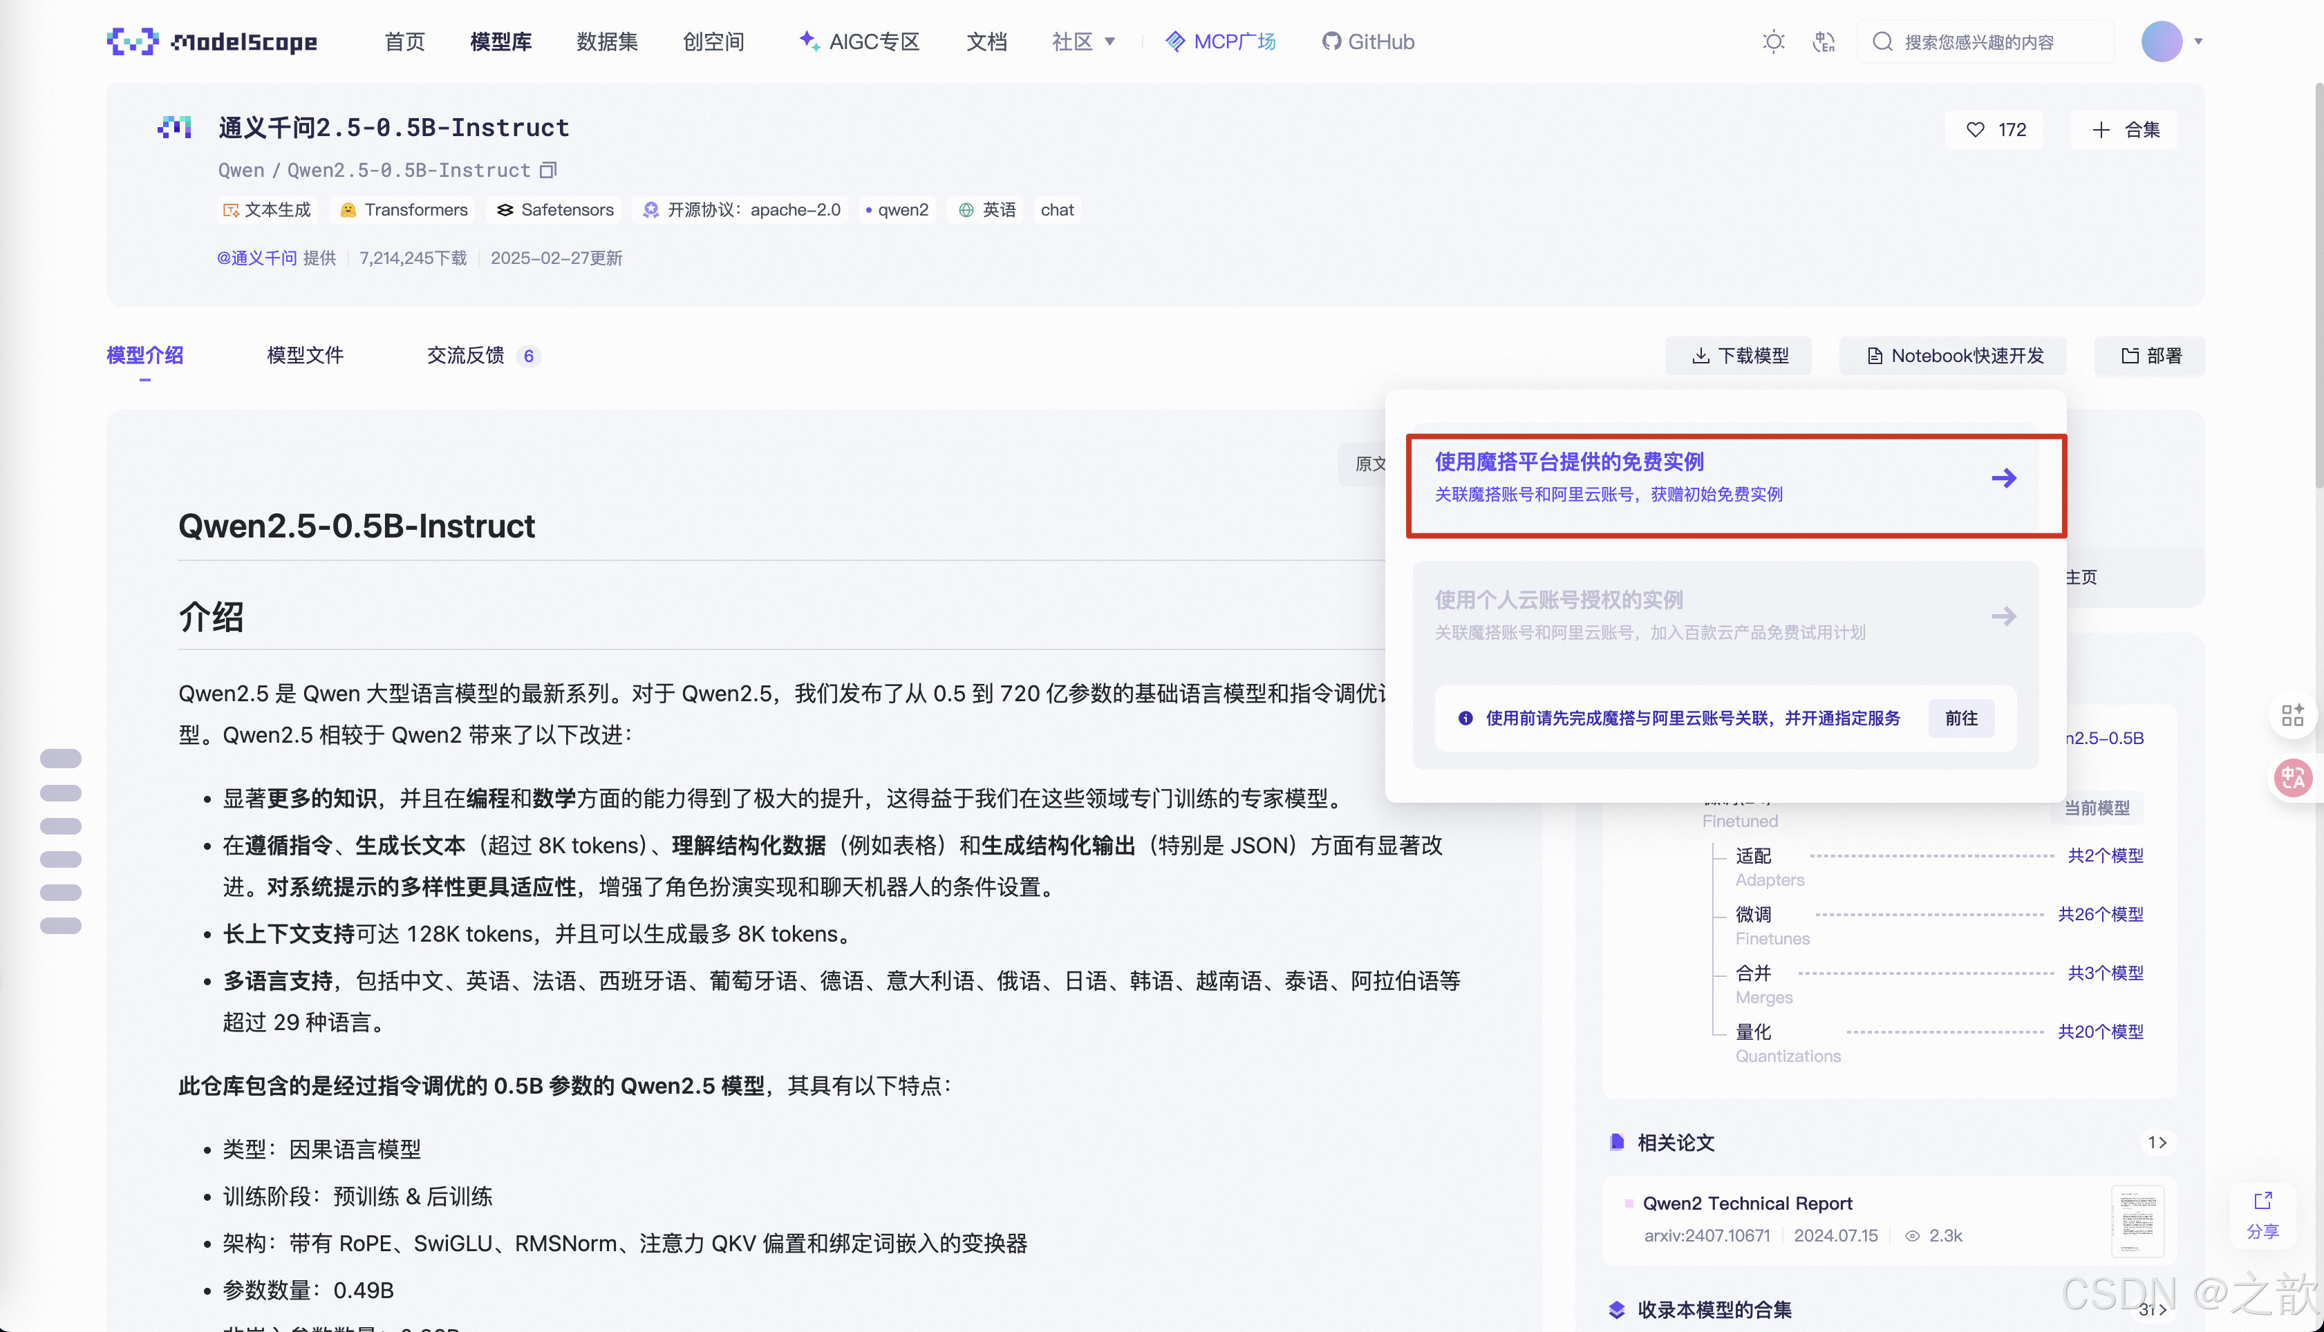2324x1332 pixels.
Task: Expand 收录本模型的合集 chevron
Action: (x=2153, y=1309)
